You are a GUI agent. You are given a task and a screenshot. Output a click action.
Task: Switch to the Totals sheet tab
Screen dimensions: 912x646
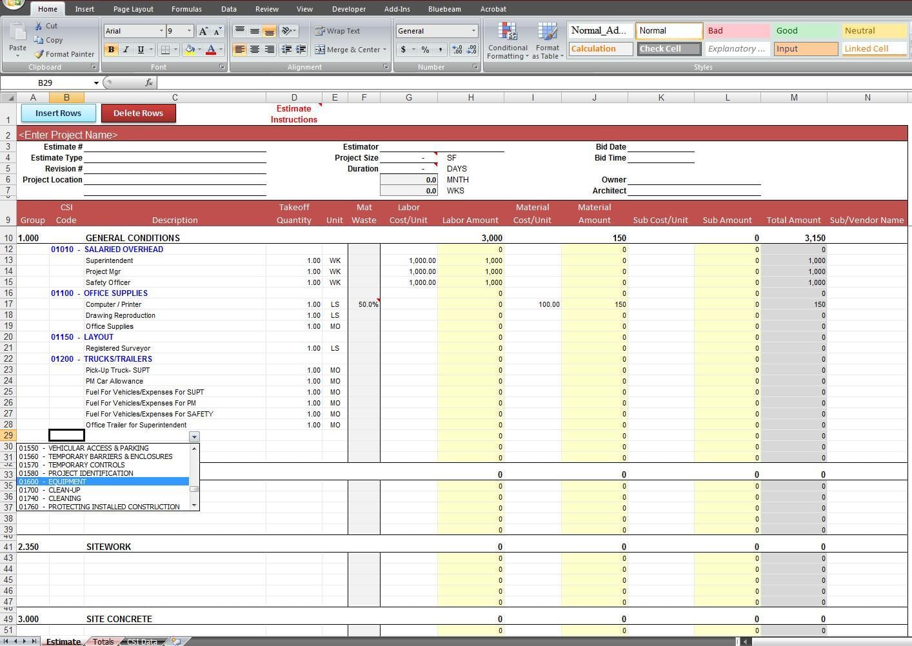[x=103, y=641]
